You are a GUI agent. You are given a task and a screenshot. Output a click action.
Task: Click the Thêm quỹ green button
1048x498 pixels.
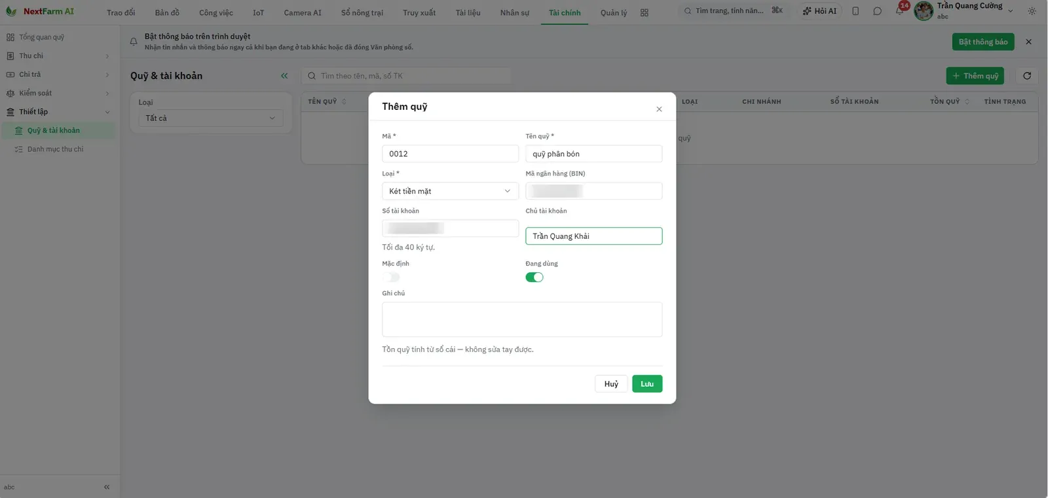975,76
